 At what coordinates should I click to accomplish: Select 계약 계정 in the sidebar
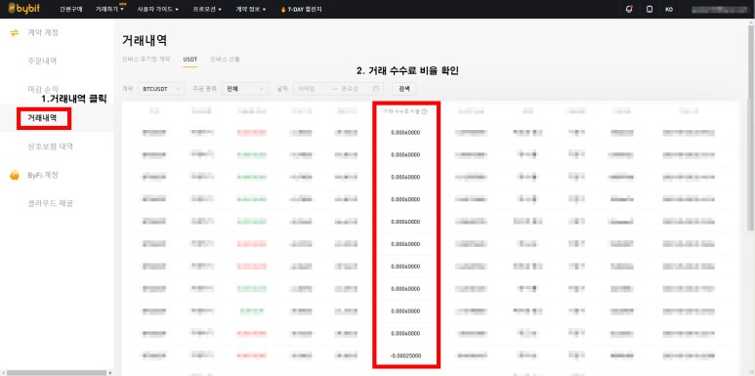43,33
